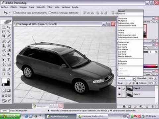159x119 pixels.
Task: Open the status bar info arrow
Action: coord(48,110)
